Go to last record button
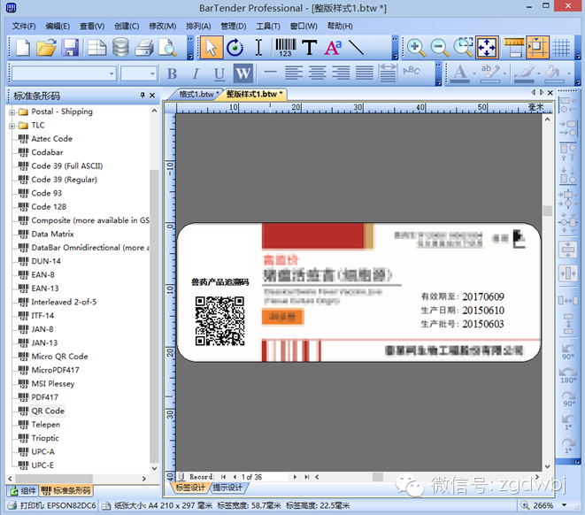Screen dimensions: 585x515 307,477
